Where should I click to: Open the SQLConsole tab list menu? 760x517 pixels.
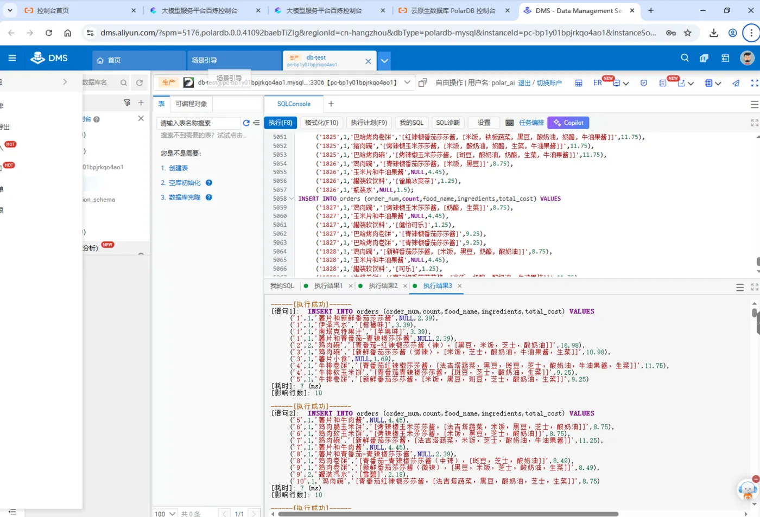[x=755, y=104]
